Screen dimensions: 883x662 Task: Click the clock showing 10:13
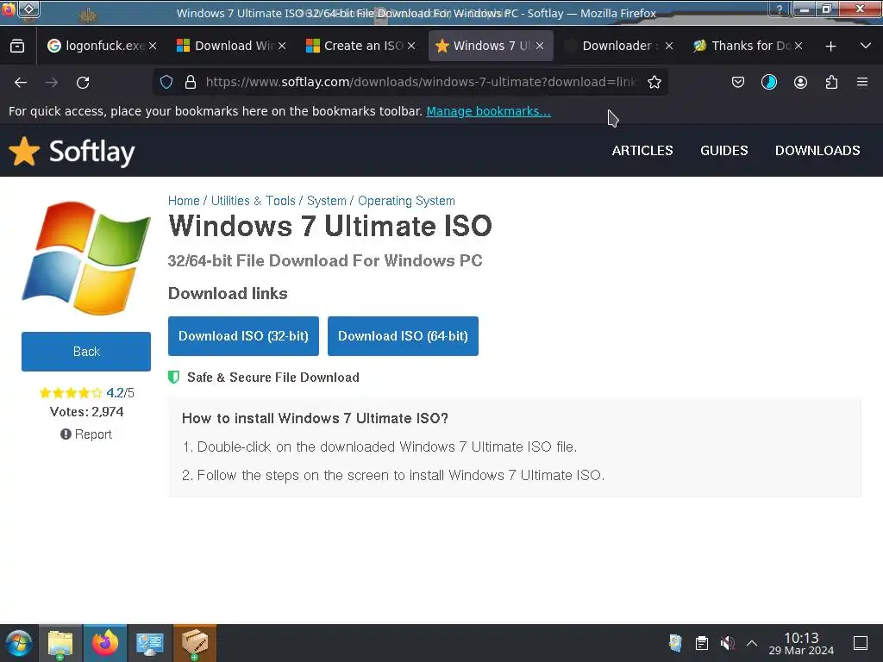click(801, 643)
